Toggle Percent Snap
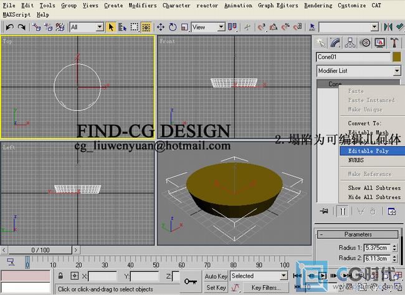 point(285,27)
